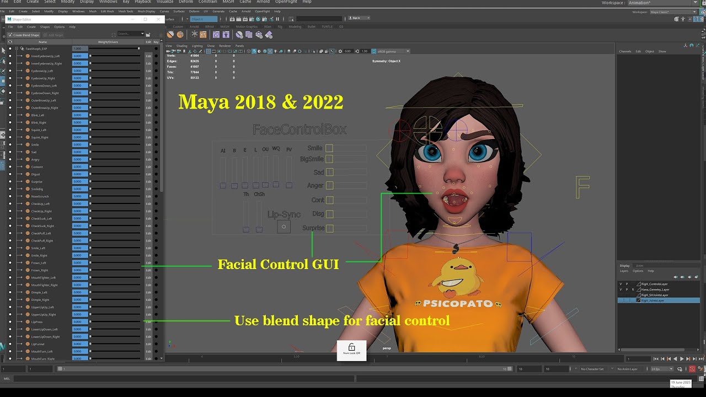The image size is (706, 397).
Task: Open the 24 fps frame rate dropdown
Action: coord(662,369)
